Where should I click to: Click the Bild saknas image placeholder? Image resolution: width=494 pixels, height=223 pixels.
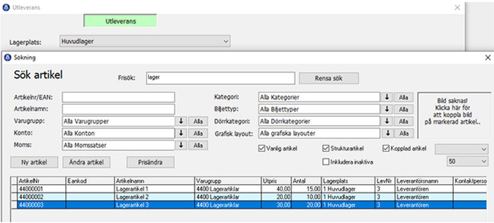point(454,115)
